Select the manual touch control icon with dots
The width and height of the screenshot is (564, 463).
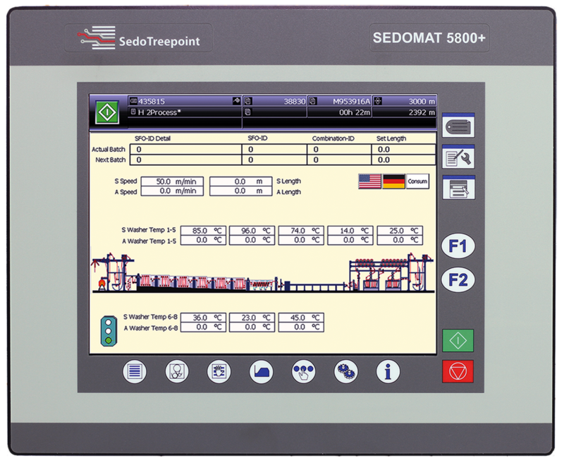303,371
